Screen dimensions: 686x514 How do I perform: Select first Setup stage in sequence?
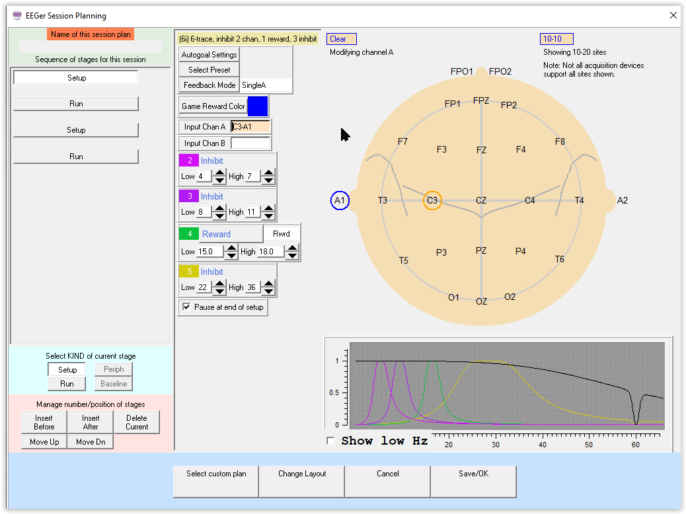pos(76,78)
